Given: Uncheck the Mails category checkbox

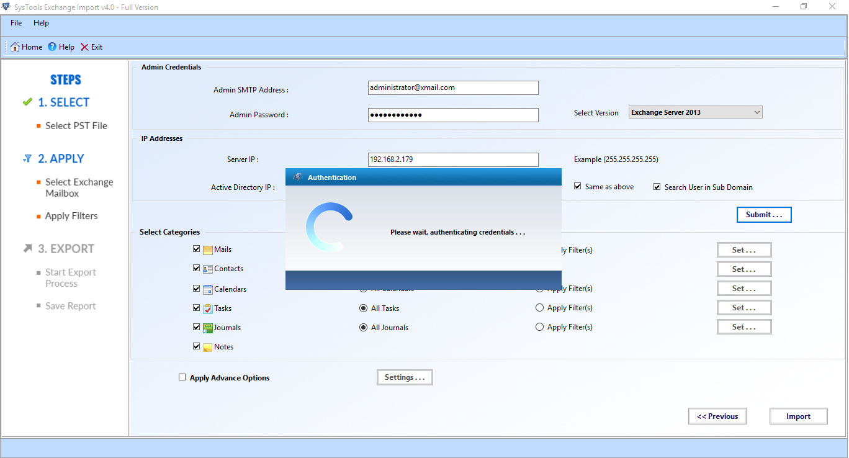Looking at the screenshot, I should [x=197, y=249].
